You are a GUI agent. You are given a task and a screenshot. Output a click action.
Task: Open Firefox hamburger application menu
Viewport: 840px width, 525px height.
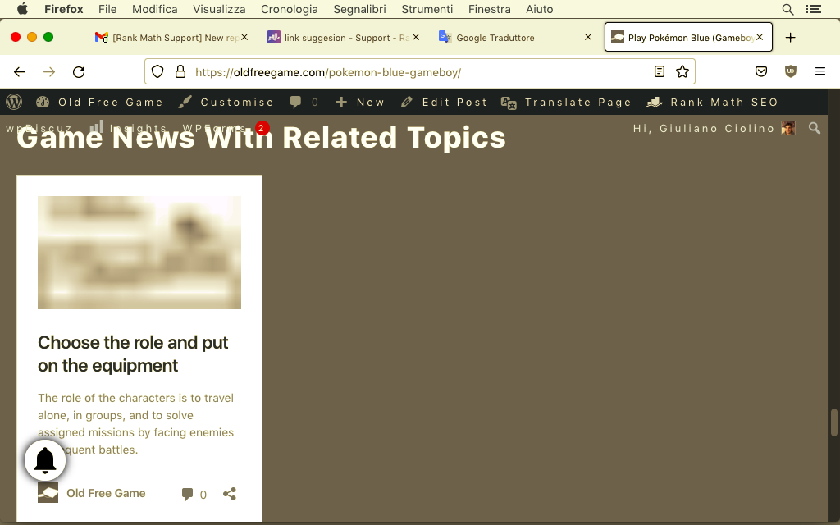(x=820, y=72)
